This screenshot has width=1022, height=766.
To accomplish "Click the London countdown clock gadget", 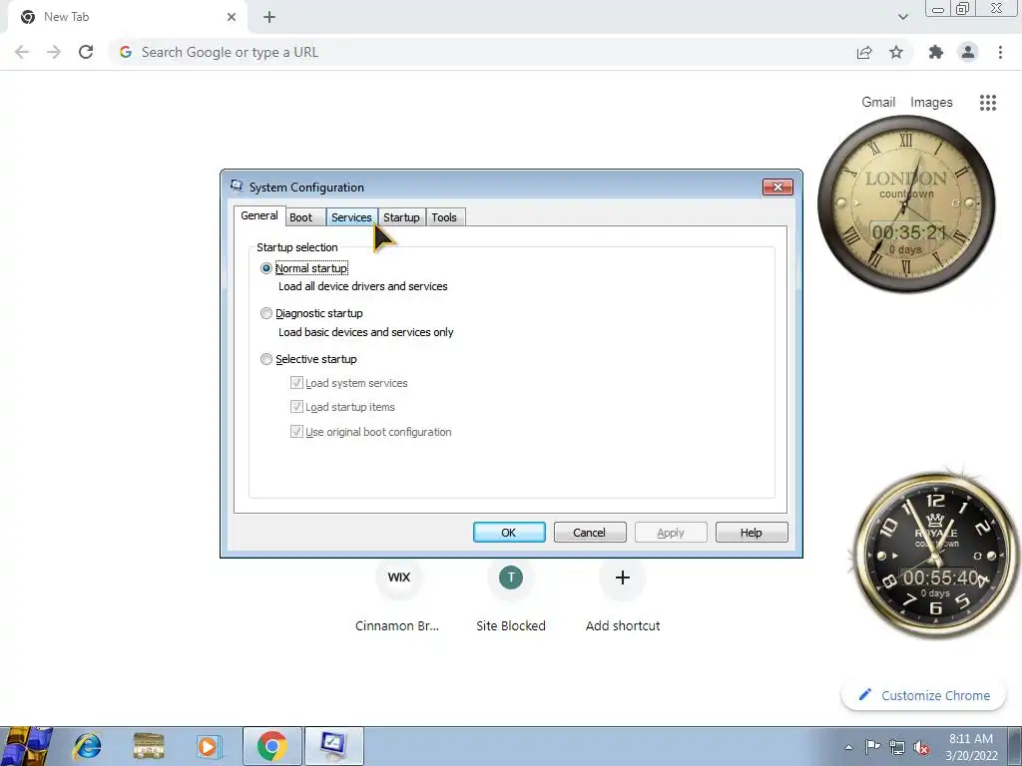I will click(x=906, y=203).
